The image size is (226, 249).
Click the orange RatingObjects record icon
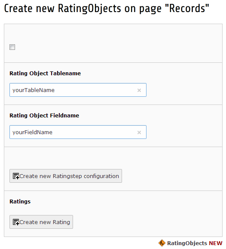pos(162,243)
